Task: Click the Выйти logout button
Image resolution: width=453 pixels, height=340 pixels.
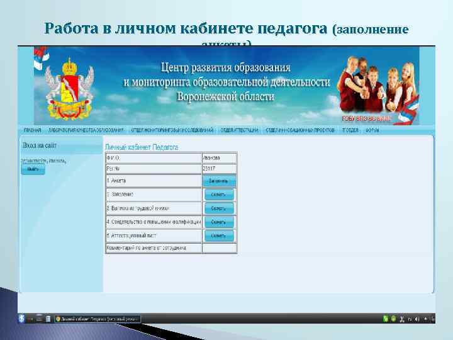Action: click(x=33, y=169)
